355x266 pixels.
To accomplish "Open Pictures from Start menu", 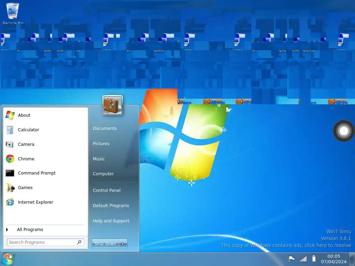I will click(x=101, y=144).
